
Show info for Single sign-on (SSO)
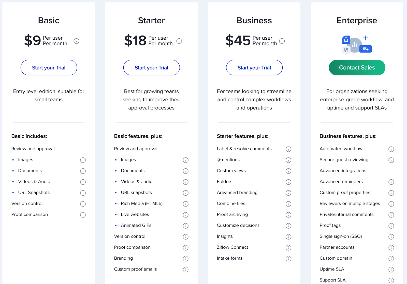click(x=391, y=237)
